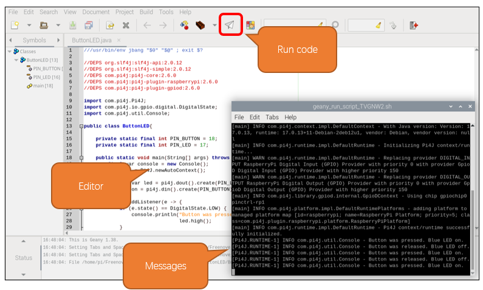Open the Help menu in Geany
Screen dimensions: 483x290
point(185,12)
